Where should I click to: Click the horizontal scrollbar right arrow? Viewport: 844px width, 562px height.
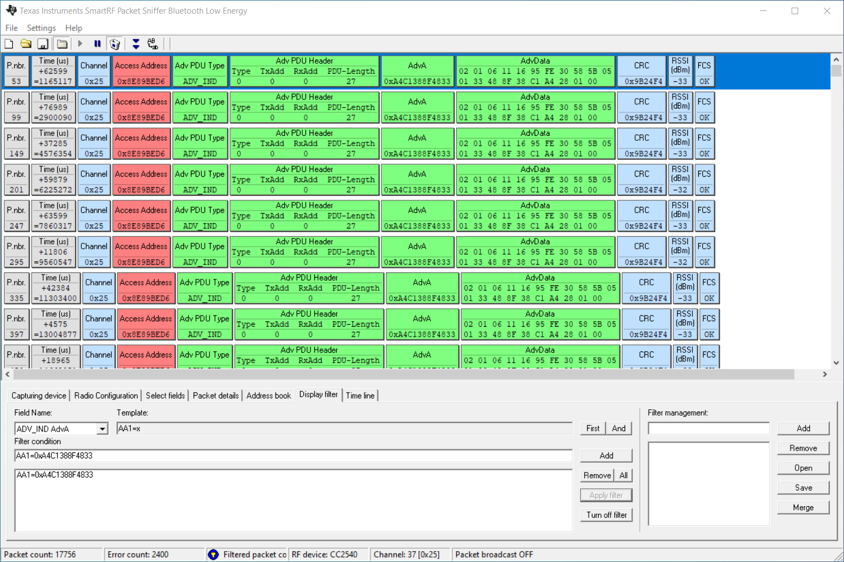(825, 374)
